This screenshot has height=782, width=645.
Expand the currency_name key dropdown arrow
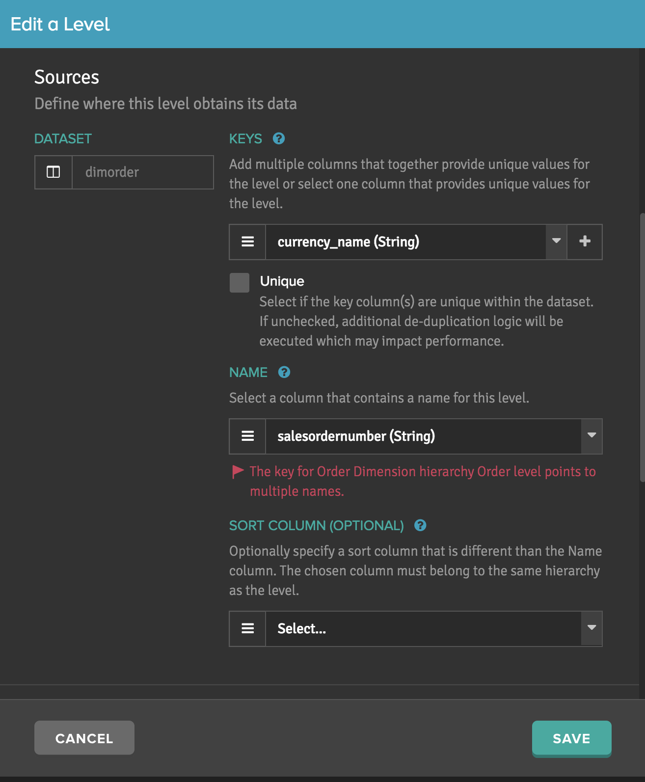click(x=556, y=242)
